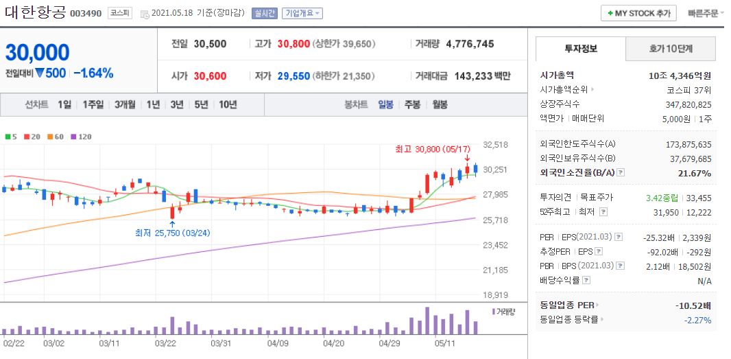The image size is (731, 359).
Task: Click the blue down-triangle beside 500
Action: pos(39,73)
